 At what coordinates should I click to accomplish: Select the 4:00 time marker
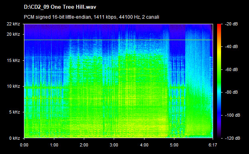pyautogui.click(x=144, y=145)
